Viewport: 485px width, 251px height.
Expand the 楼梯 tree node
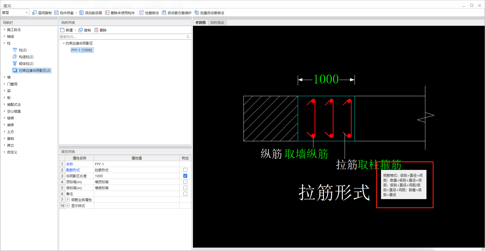click(x=4, y=118)
